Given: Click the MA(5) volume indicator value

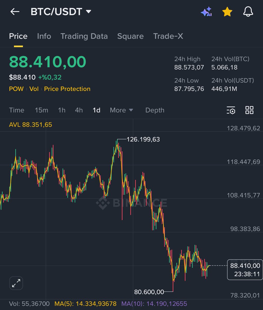Looking at the screenshot, I should point(85,304).
